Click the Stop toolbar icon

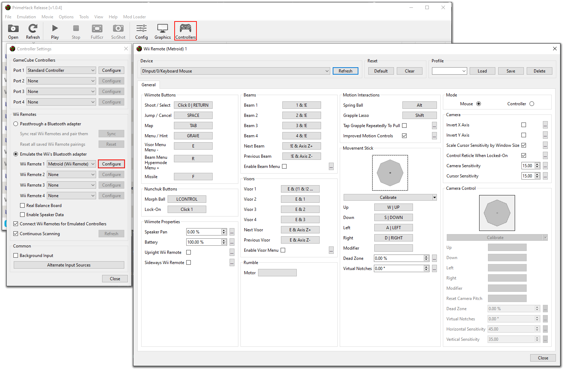tap(76, 31)
